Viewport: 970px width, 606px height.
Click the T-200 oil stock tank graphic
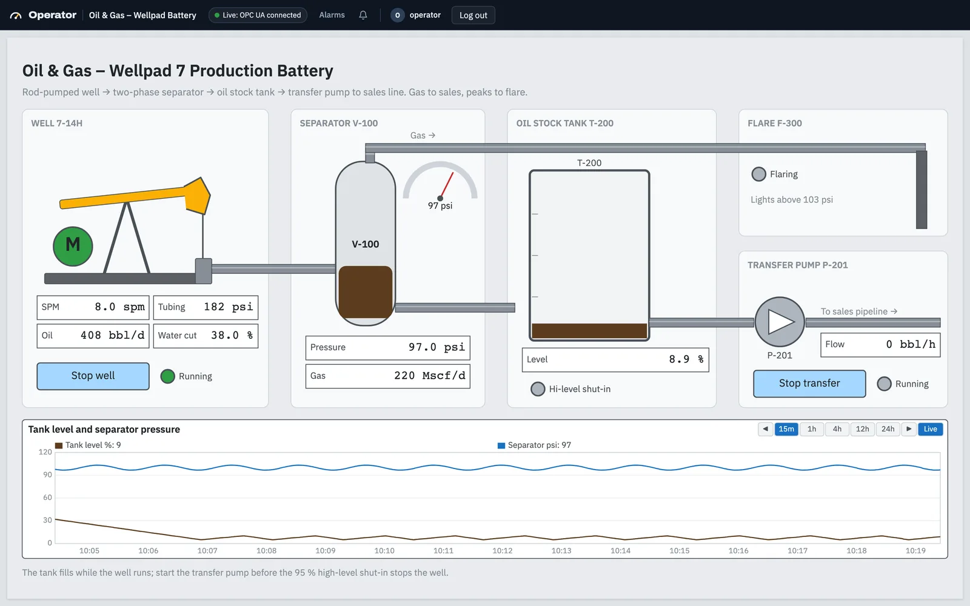(589, 255)
